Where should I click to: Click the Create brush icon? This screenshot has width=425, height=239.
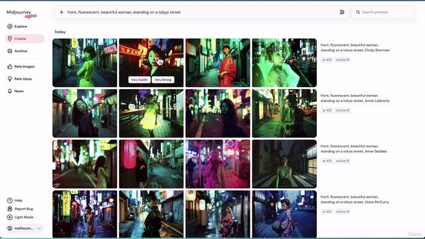pyautogui.click(x=10, y=39)
